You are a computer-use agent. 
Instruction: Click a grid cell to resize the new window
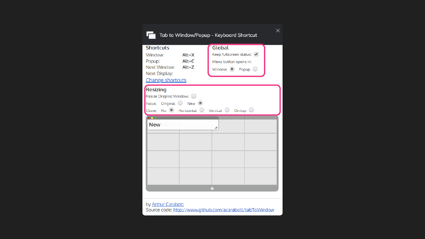click(228, 159)
